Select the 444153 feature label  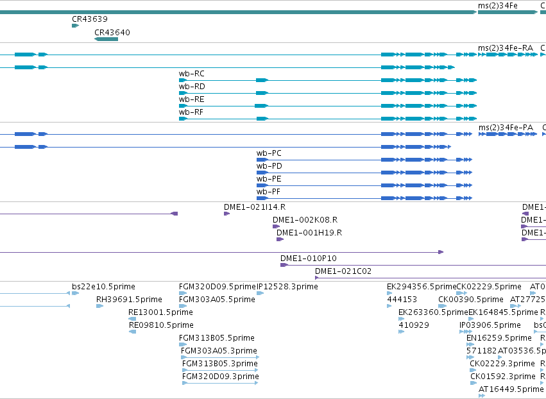pos(402,300)
